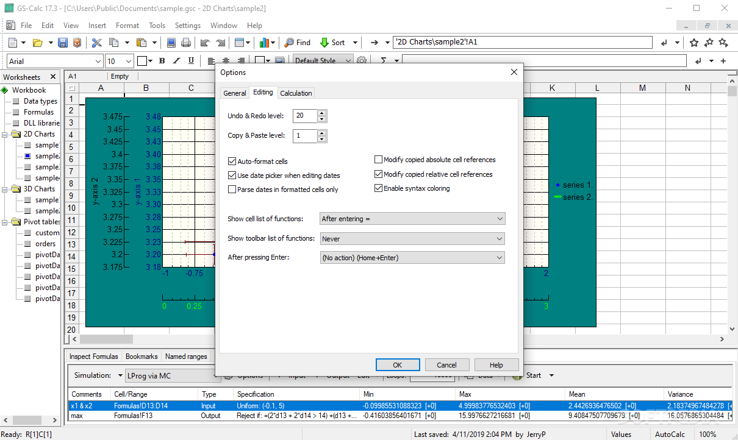The width and height of the screenshot is (738, 440).
Task: Click the table insert icon
Action: [239, 43]
